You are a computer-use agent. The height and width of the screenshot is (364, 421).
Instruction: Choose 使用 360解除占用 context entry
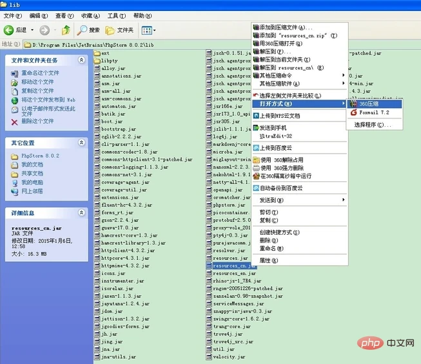point(299,160)
